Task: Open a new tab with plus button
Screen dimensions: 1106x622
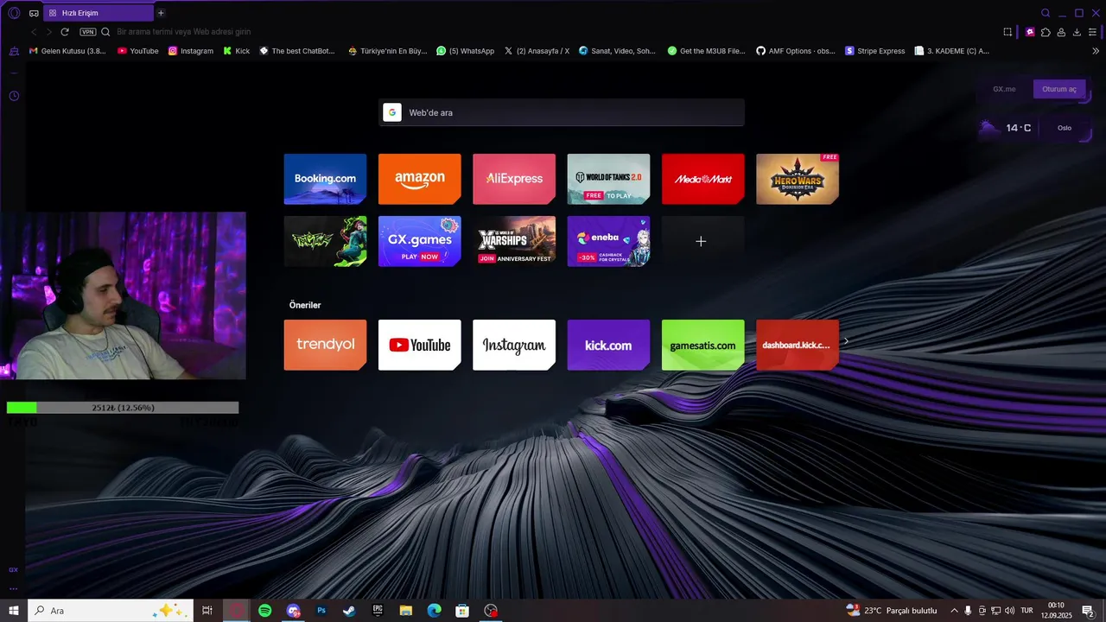Action: point(161,13)
